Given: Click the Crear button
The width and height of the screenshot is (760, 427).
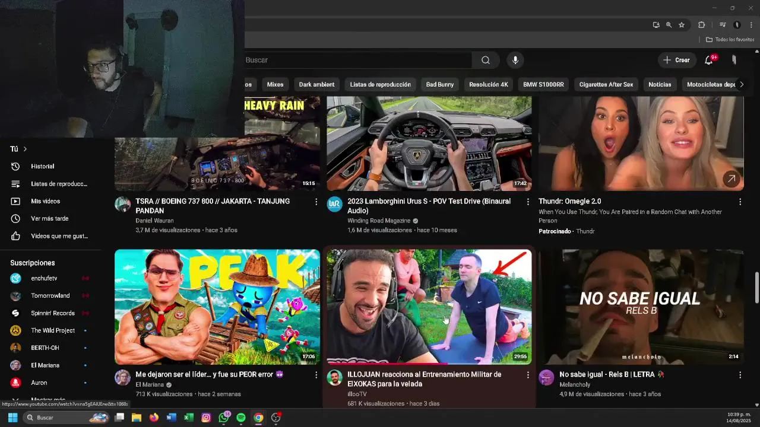Looking at the screenshot, I should click(x=676, y=60).
